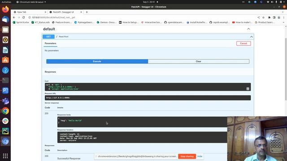Stop sharing the screen
Screen dimensions: 287x161
pos(187,157)
